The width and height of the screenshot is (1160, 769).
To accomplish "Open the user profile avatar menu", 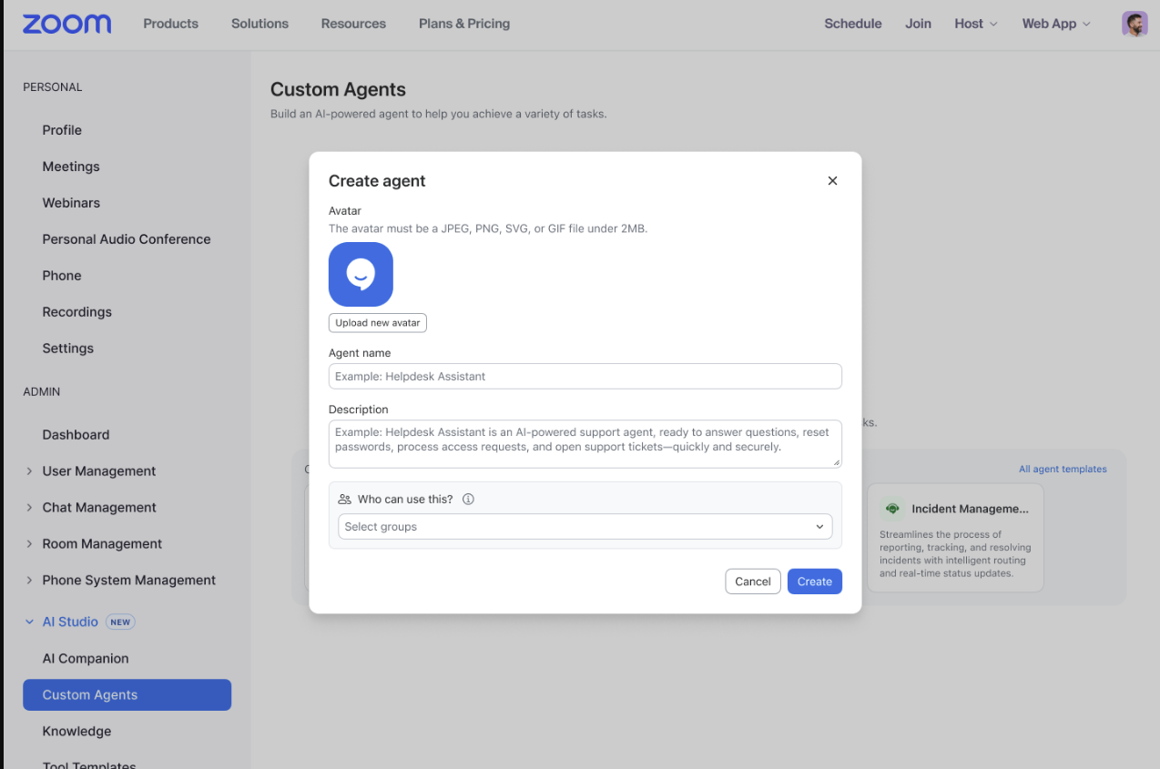I will [x=1134, y=24].
